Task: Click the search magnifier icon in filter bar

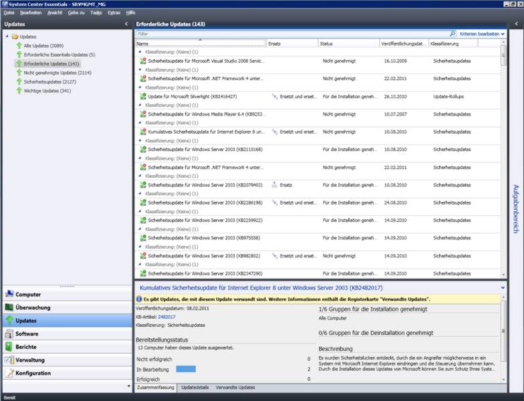Action: pos(452,33)
